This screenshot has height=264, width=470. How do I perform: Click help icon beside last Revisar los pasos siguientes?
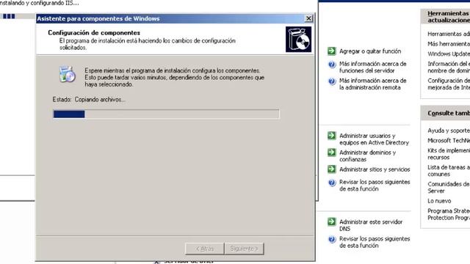(332, 239)
